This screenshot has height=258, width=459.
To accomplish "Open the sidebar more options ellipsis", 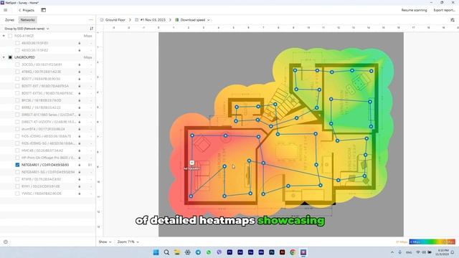I will (91, 20).
